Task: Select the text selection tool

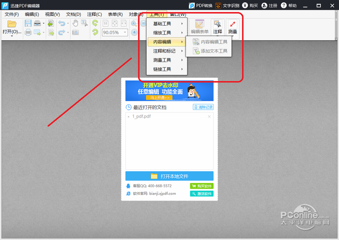Action: click(x=84, y=23)
